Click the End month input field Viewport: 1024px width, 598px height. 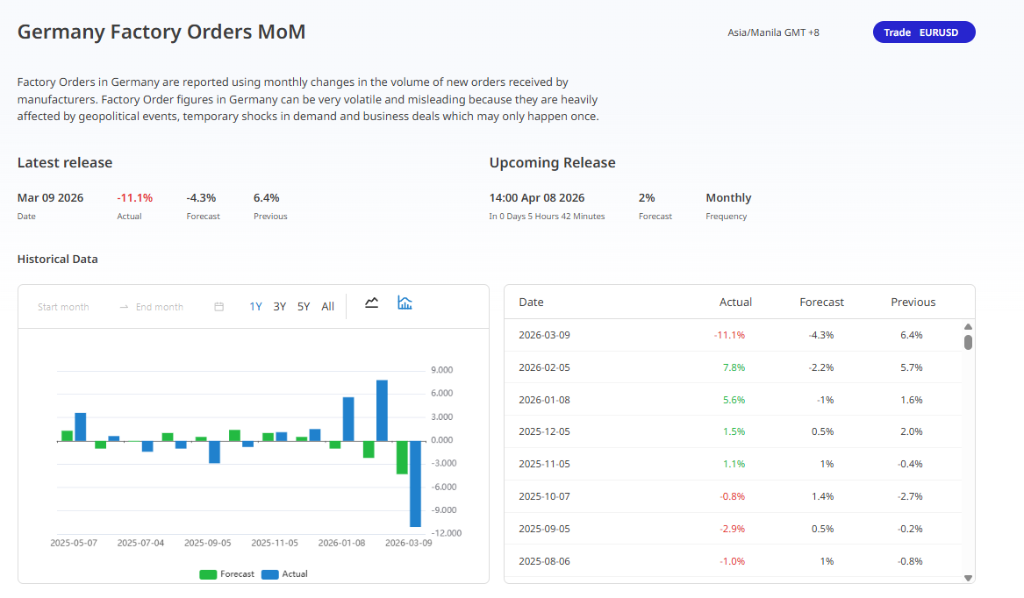160,307
